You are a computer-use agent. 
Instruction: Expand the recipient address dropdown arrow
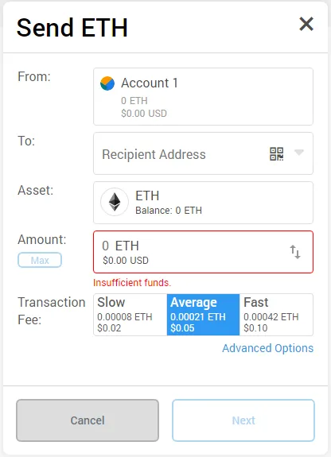299,153
